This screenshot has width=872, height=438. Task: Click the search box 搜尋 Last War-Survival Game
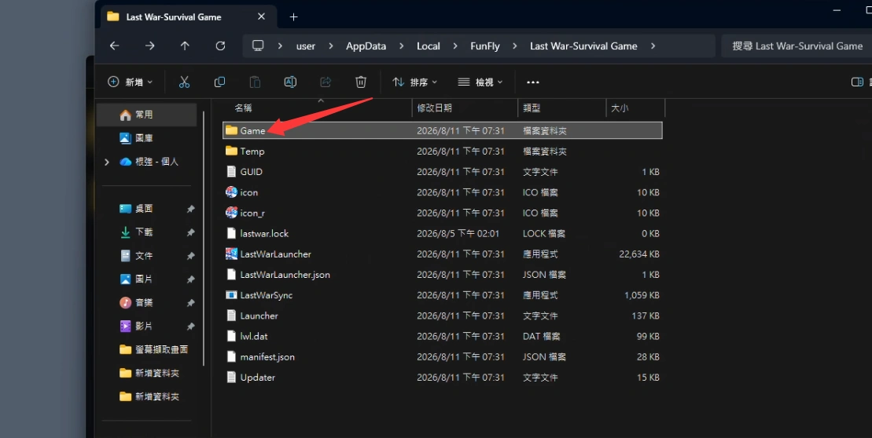797,46
